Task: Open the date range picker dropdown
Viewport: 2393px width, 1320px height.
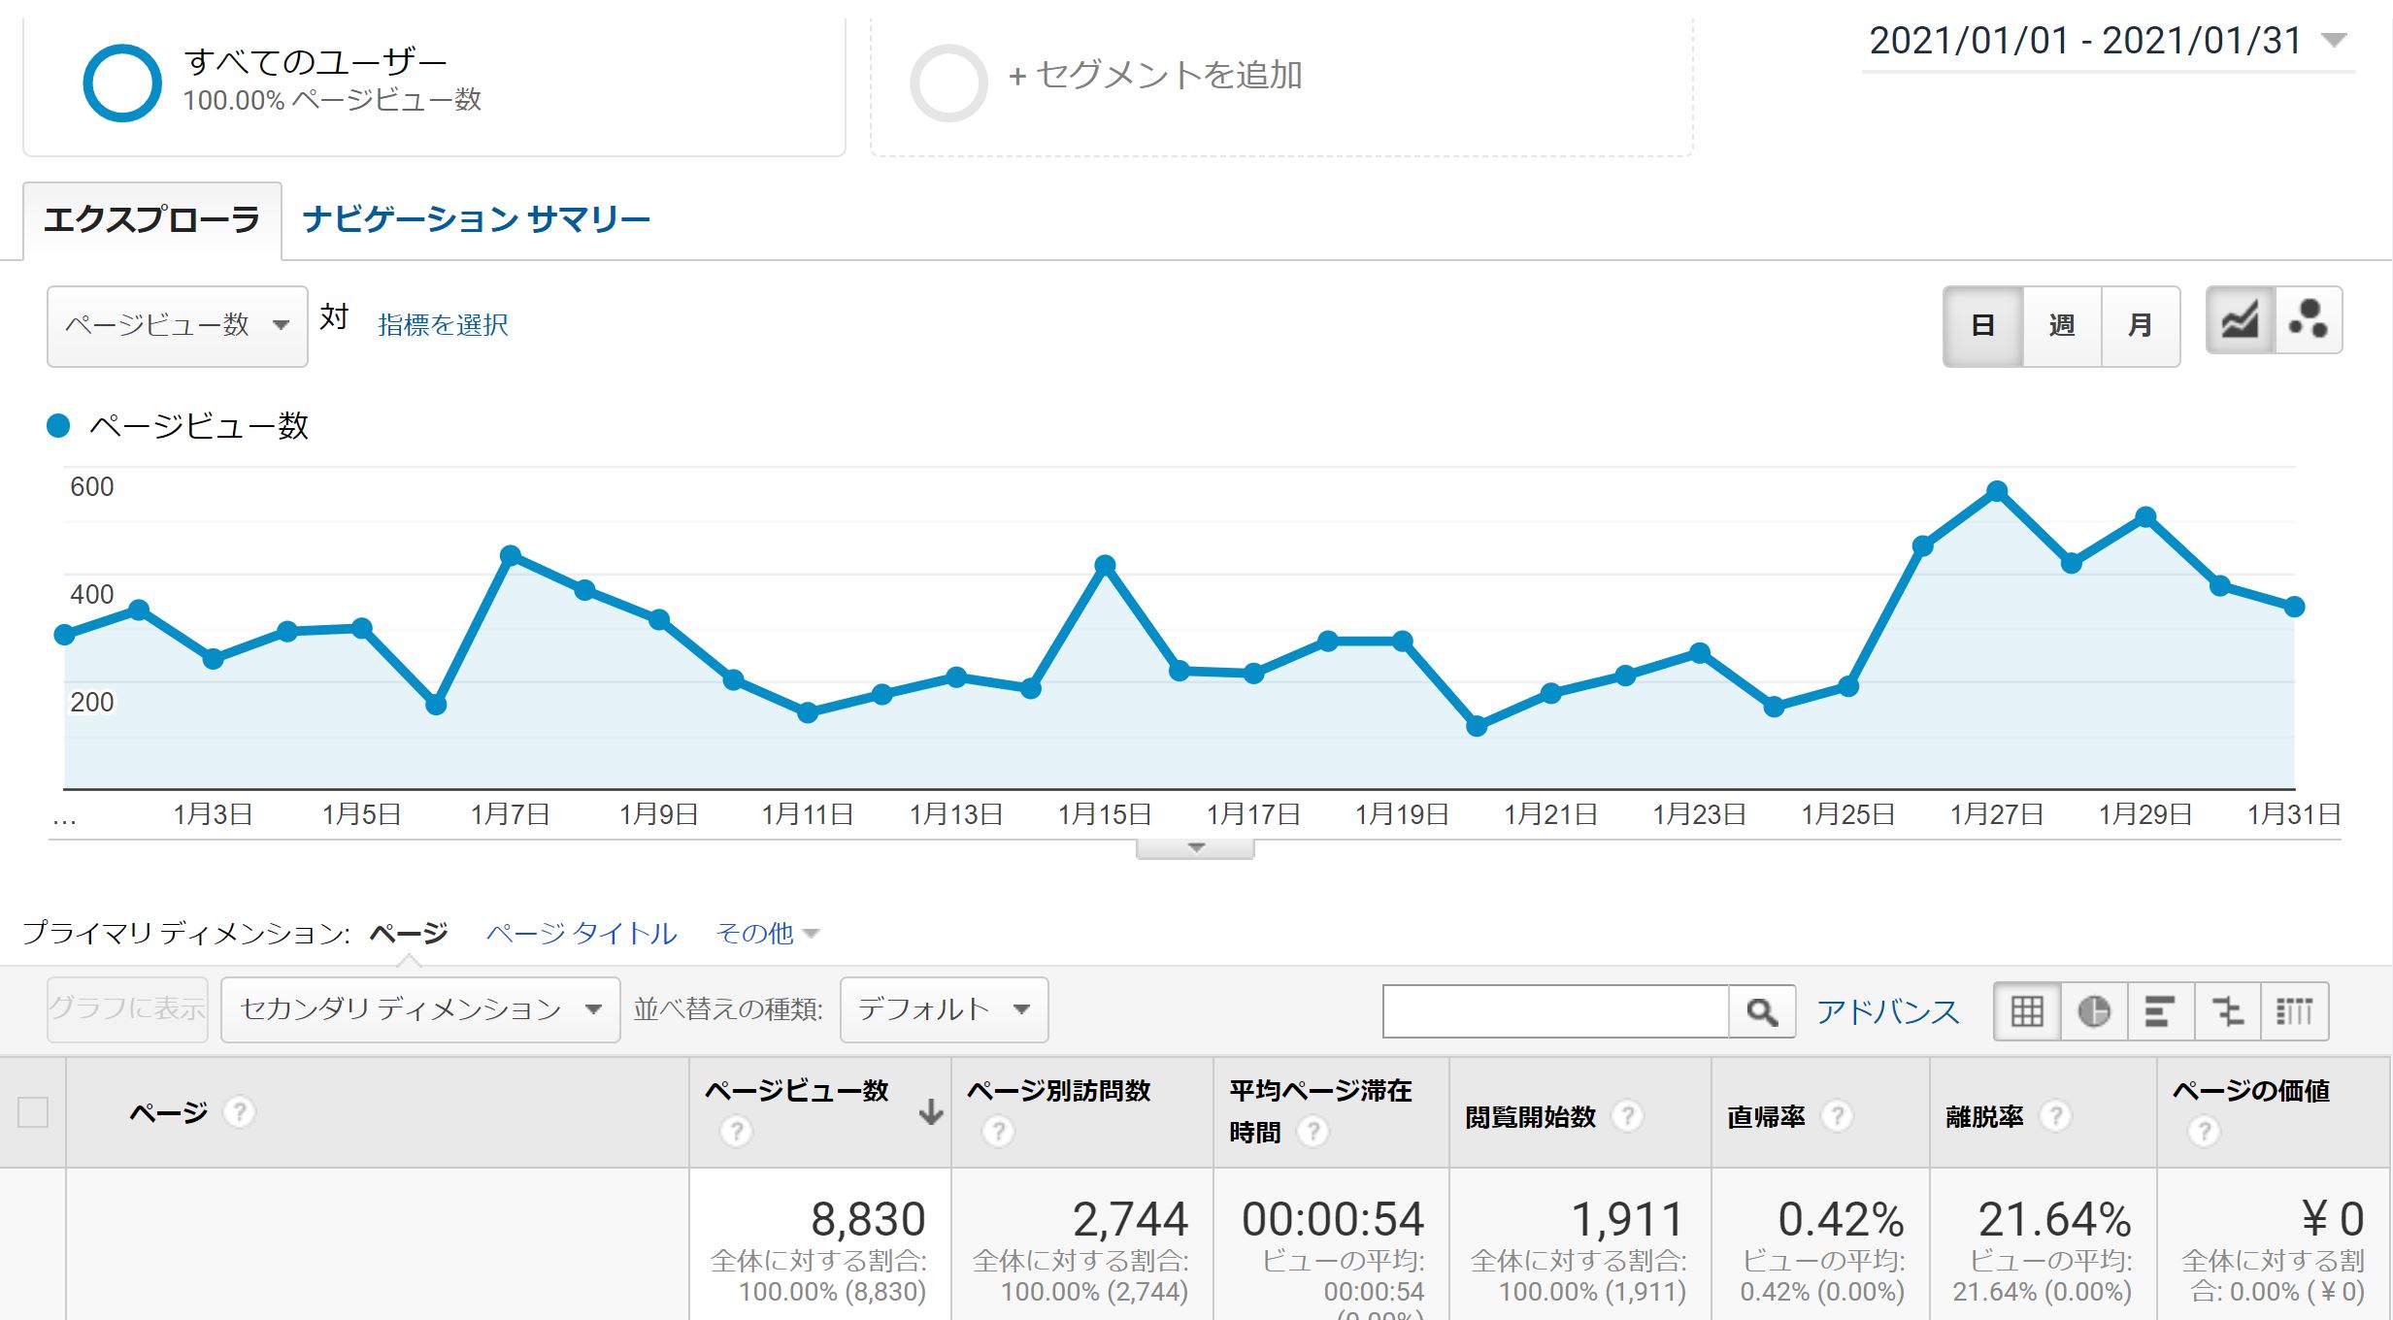Action: pyautogui.click(x=2109, y=42)
